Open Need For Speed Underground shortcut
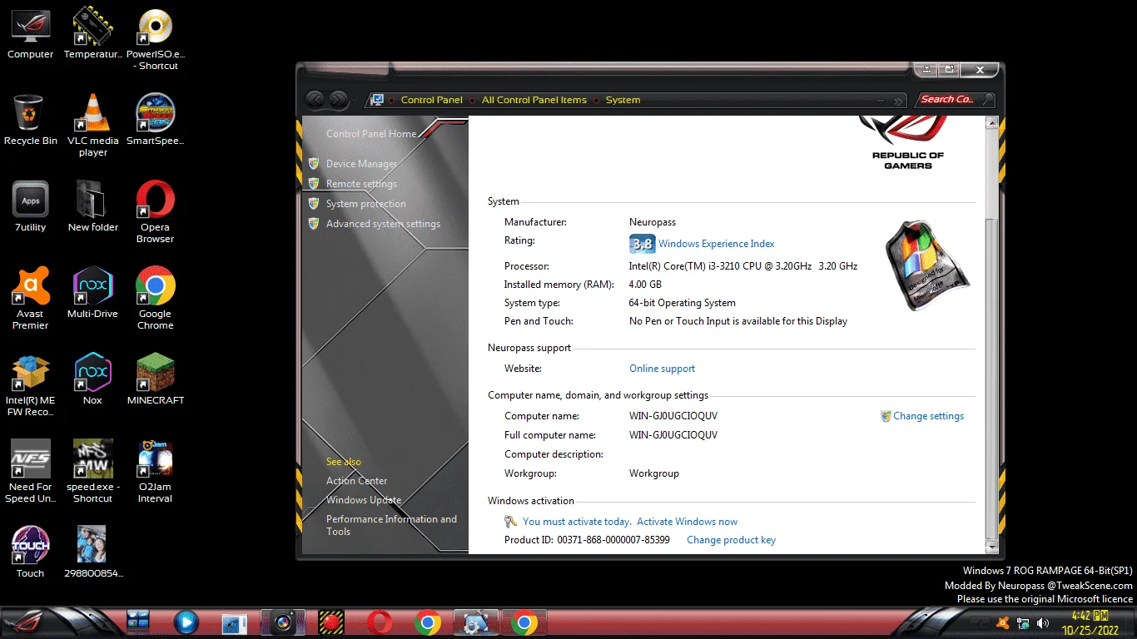Viewport: 1137px width, 639px height. pos(30,471)
